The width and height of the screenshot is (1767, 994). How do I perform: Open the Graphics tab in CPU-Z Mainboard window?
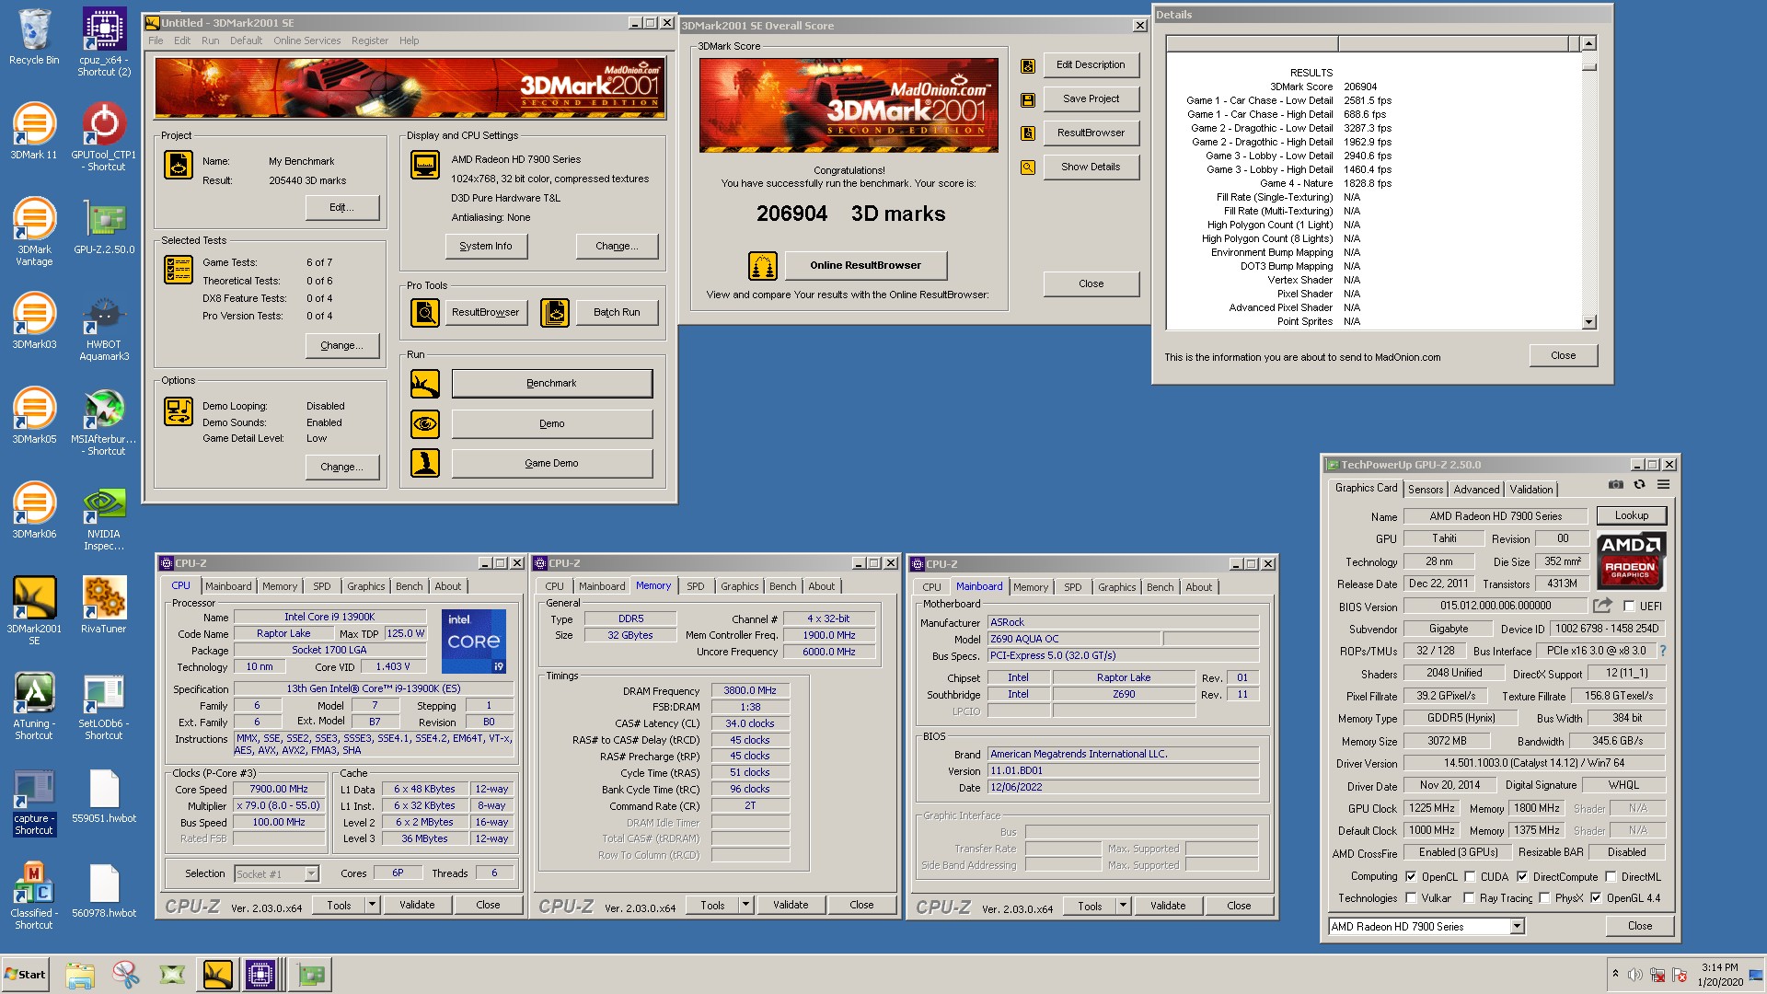tap(1116, 587)
